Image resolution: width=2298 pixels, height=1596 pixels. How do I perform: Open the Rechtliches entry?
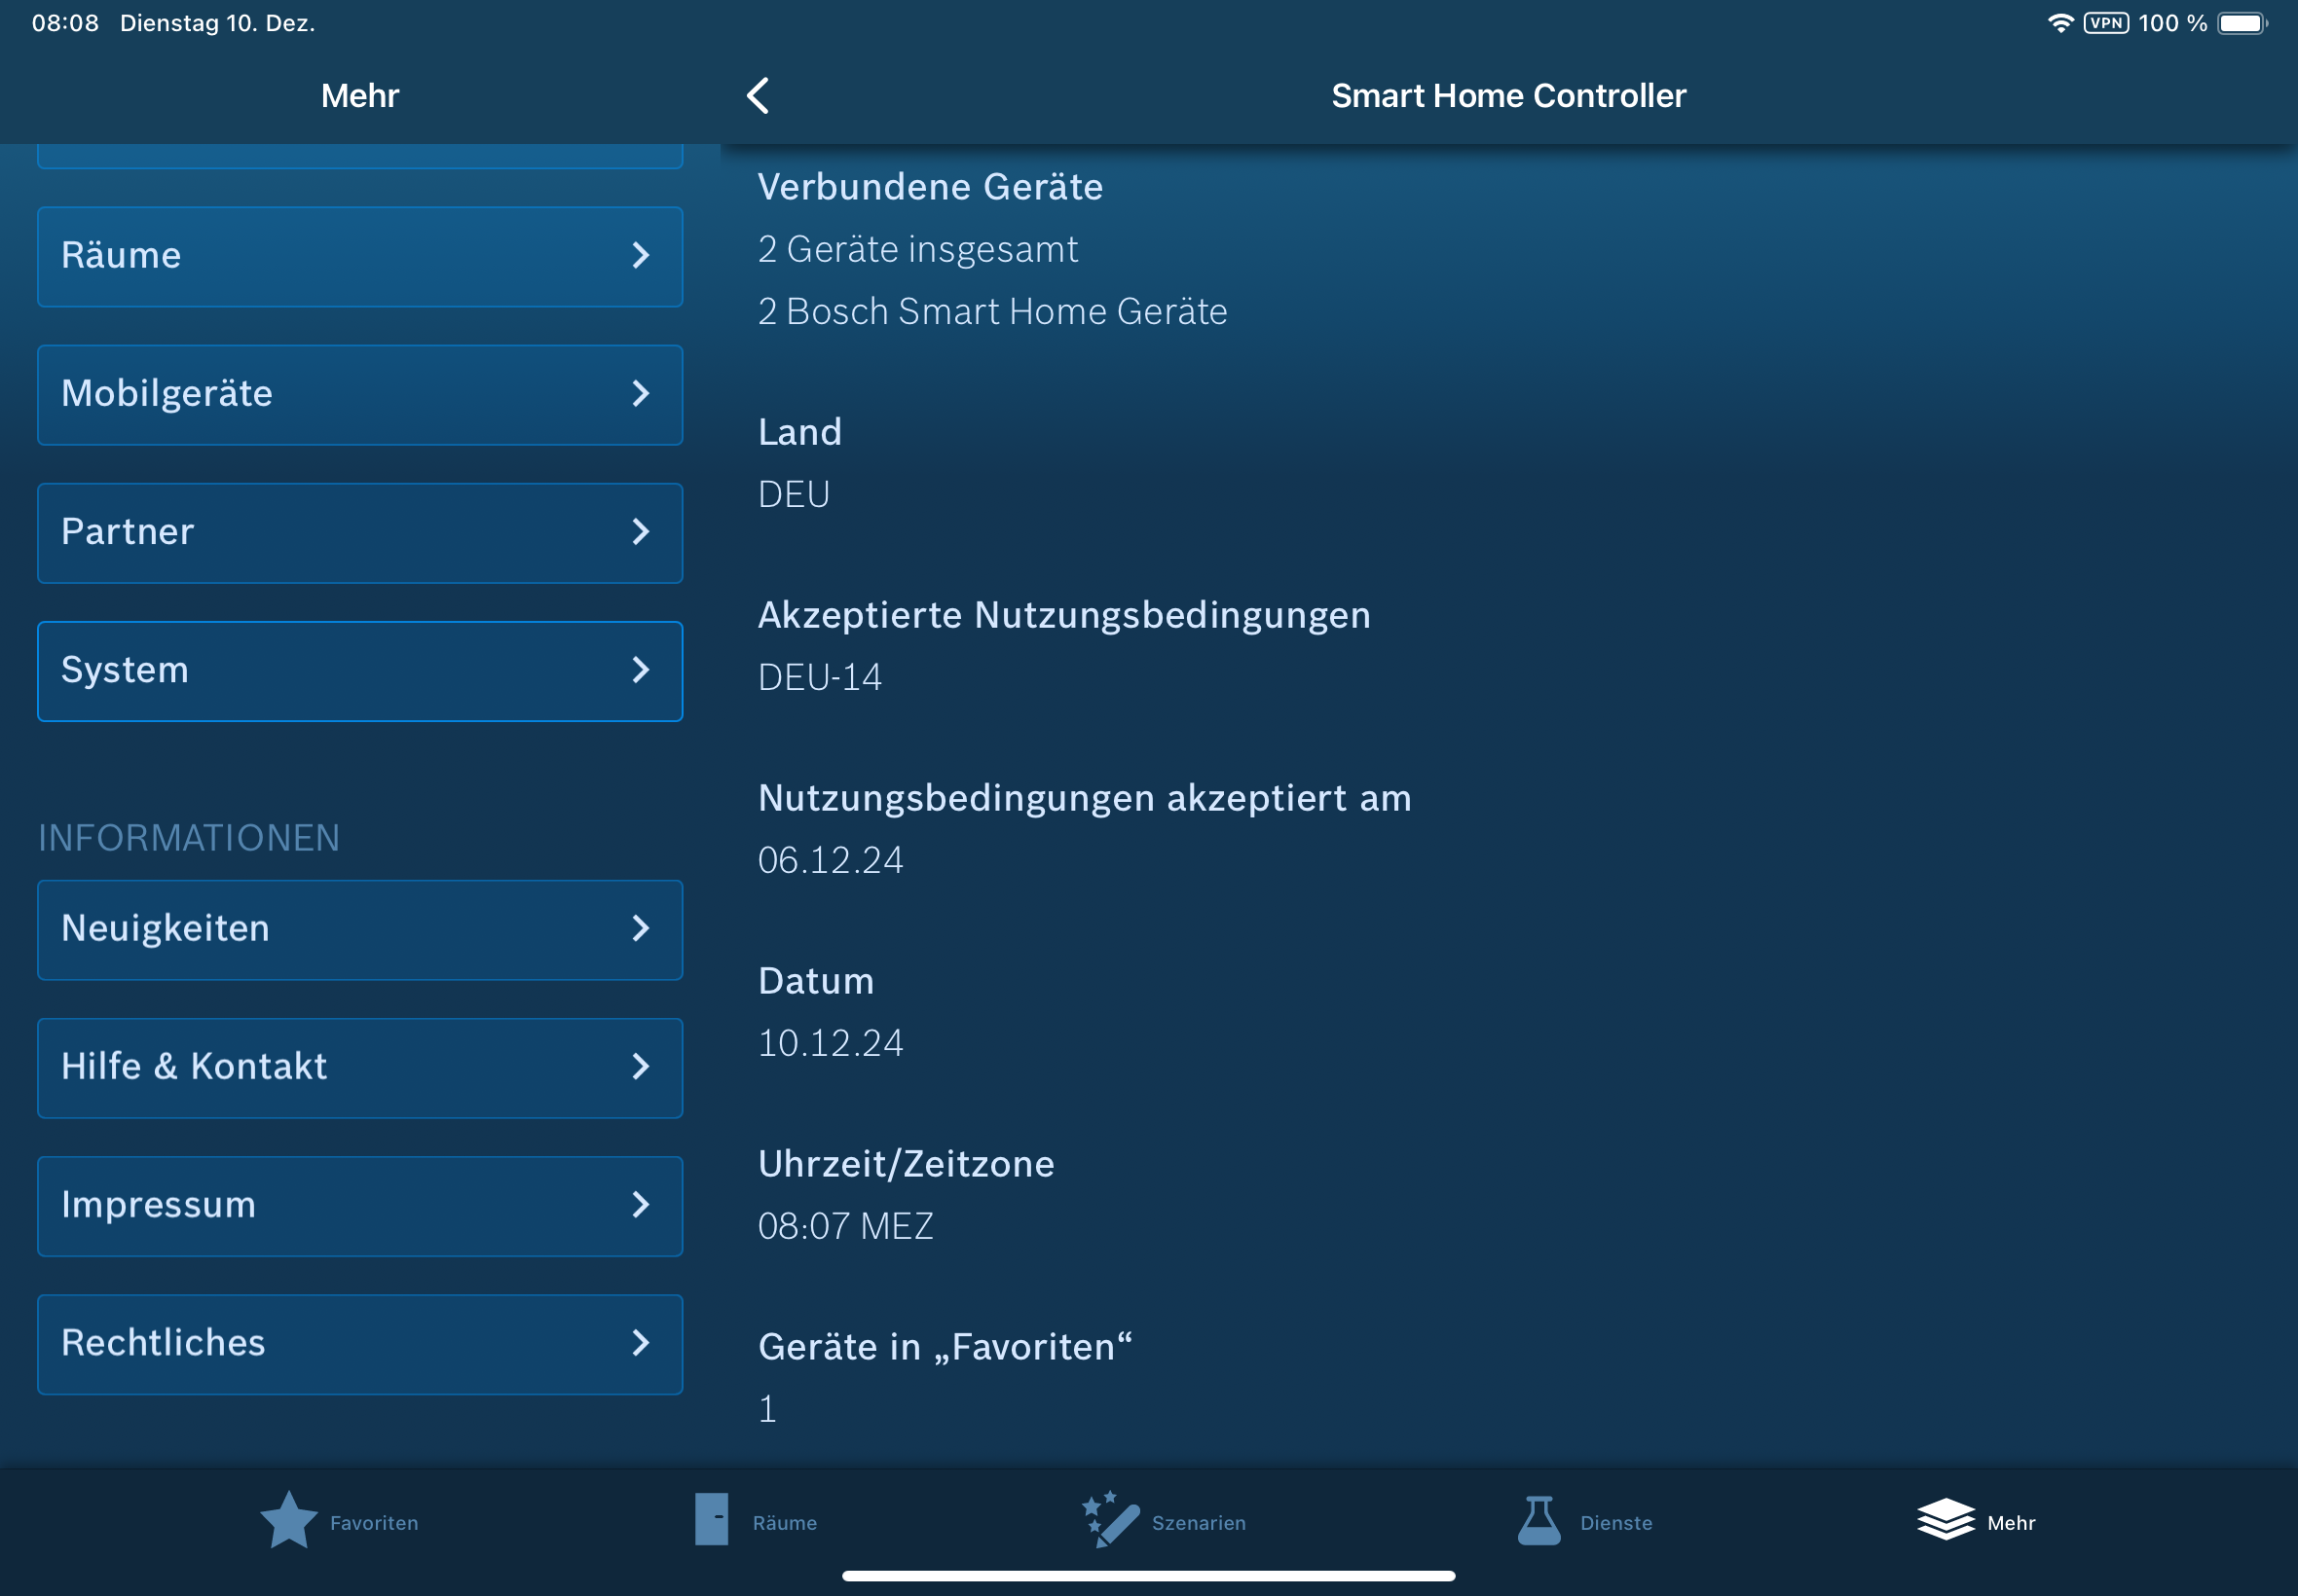pyautogui.click(x=359, y=1343)
